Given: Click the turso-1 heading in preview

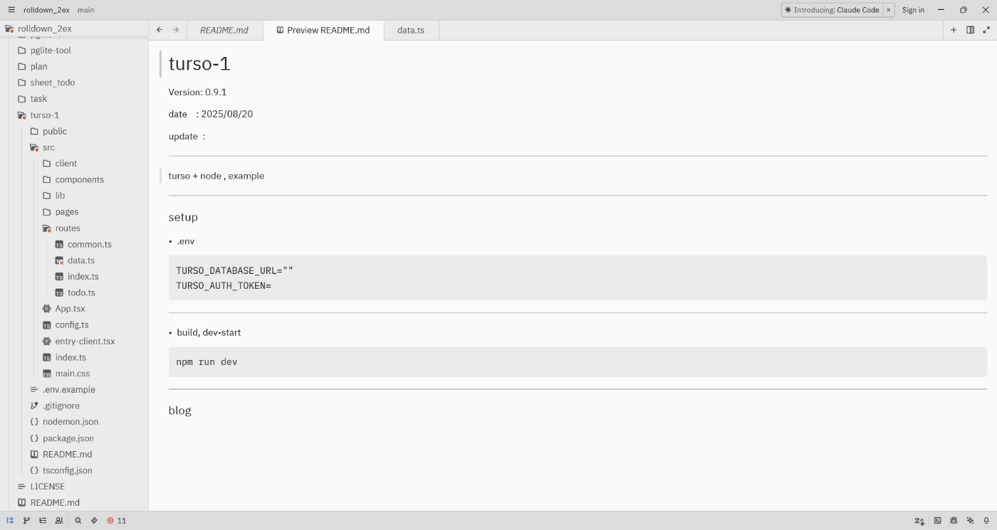Looking at the screenshot, I should pyautogui.click(x=199, y=64).
